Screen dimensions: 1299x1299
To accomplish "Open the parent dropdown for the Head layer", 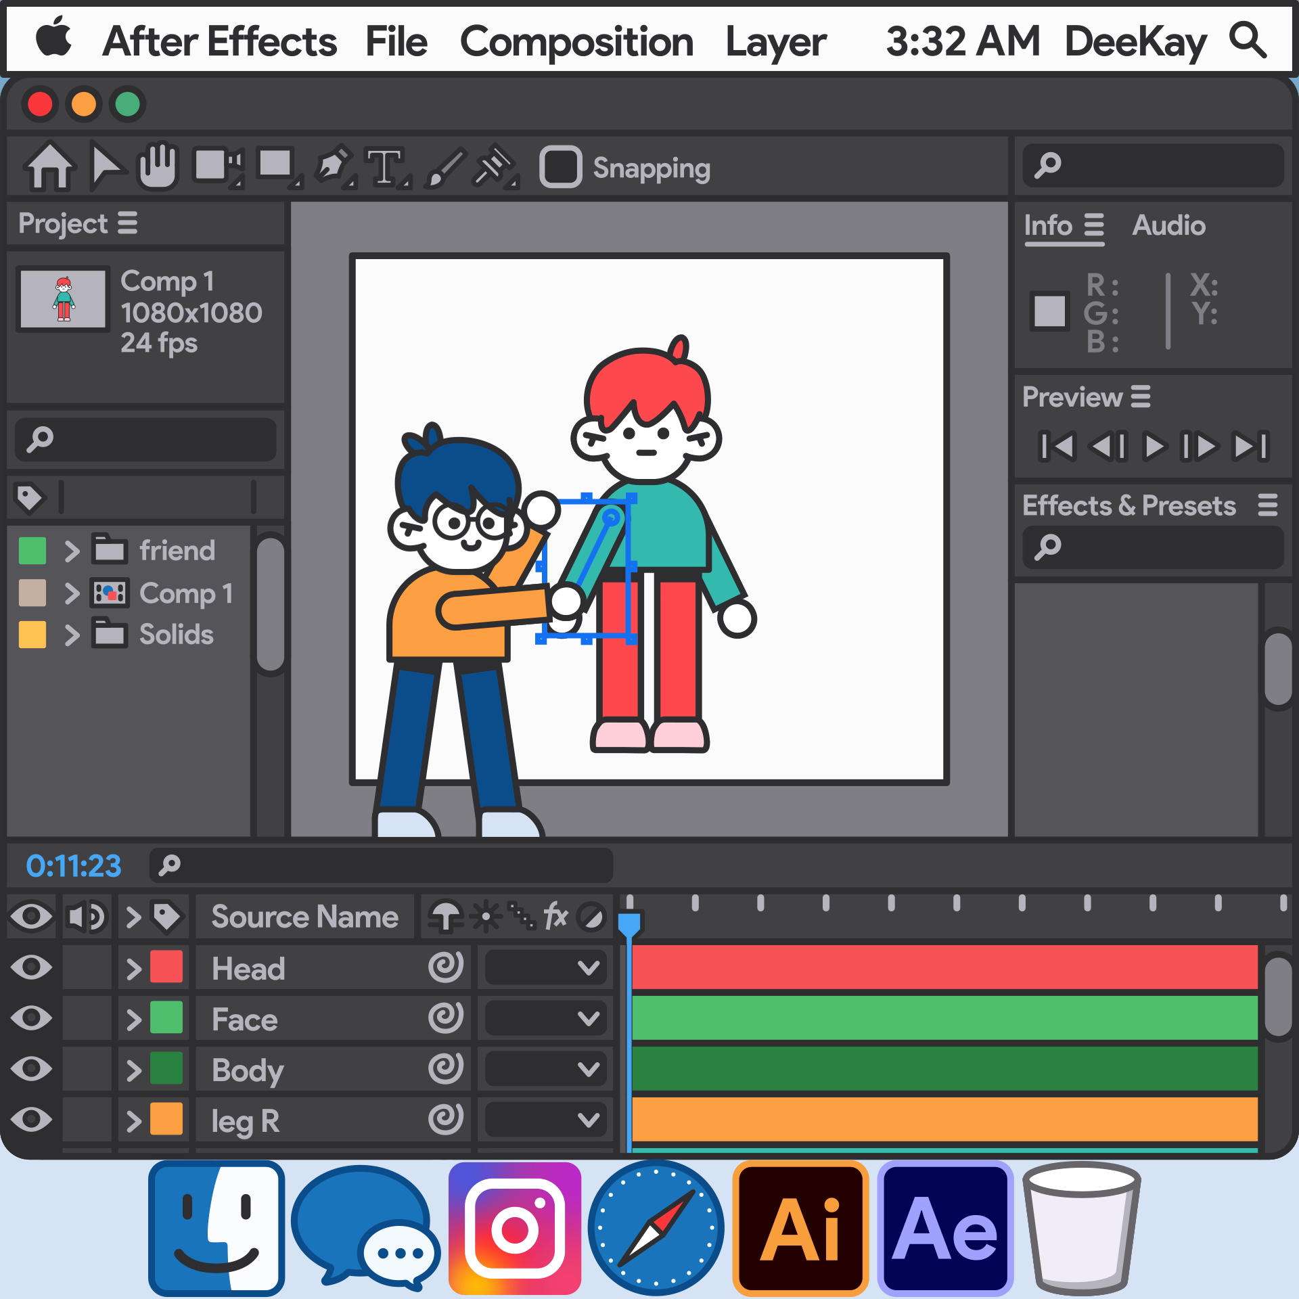I will pos(545,967).
